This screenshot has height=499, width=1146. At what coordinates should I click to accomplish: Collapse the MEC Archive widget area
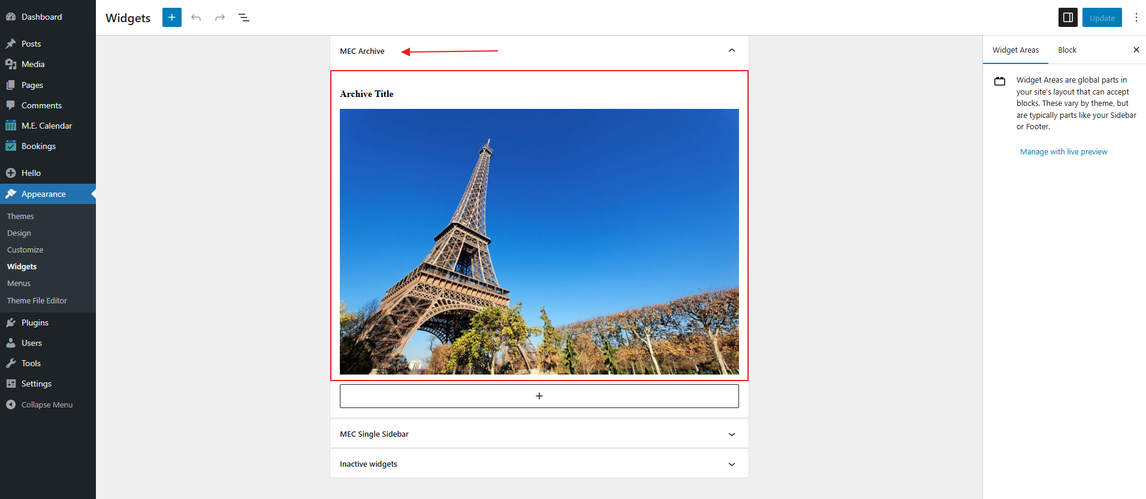point(731,51)
